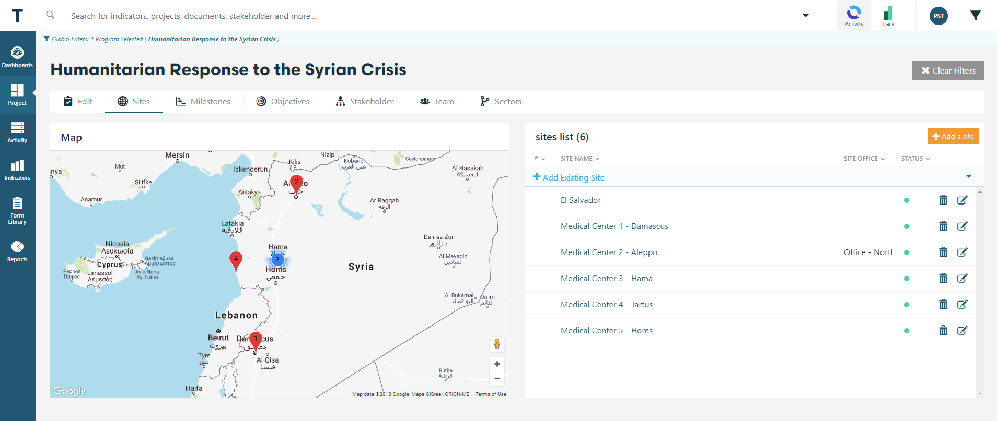This screenshot has width=997, height=421.
Task: Delete Medical Center 5 - Homs site
Action: pos(943,331)
